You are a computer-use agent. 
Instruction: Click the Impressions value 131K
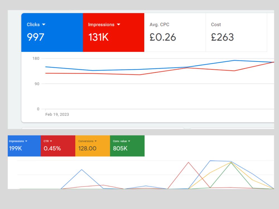click(x=98, y=37)
